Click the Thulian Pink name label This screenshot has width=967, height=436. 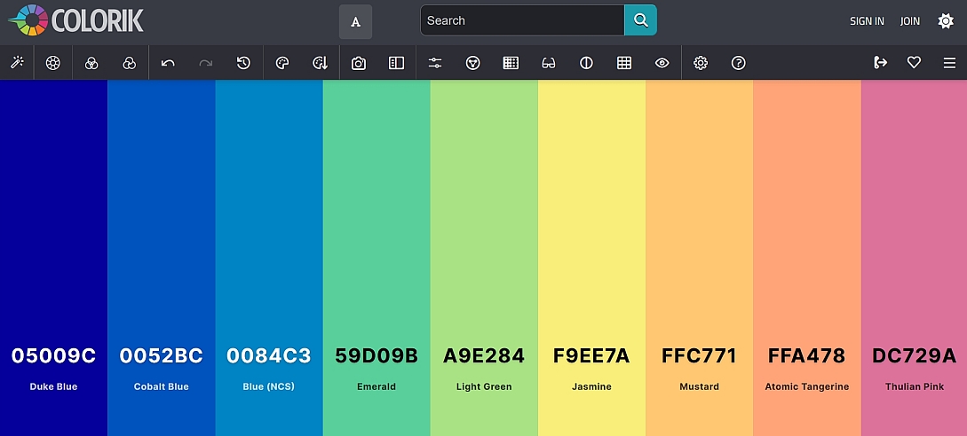[x=915, y=386]
